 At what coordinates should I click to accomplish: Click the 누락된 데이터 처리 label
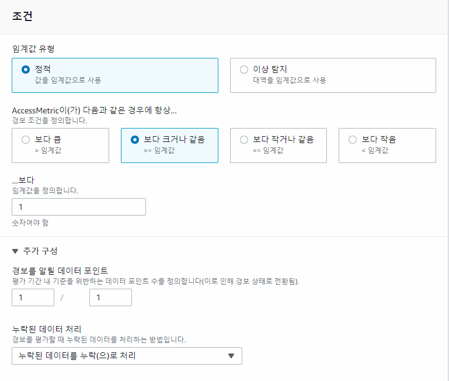(x=47, y=329)
